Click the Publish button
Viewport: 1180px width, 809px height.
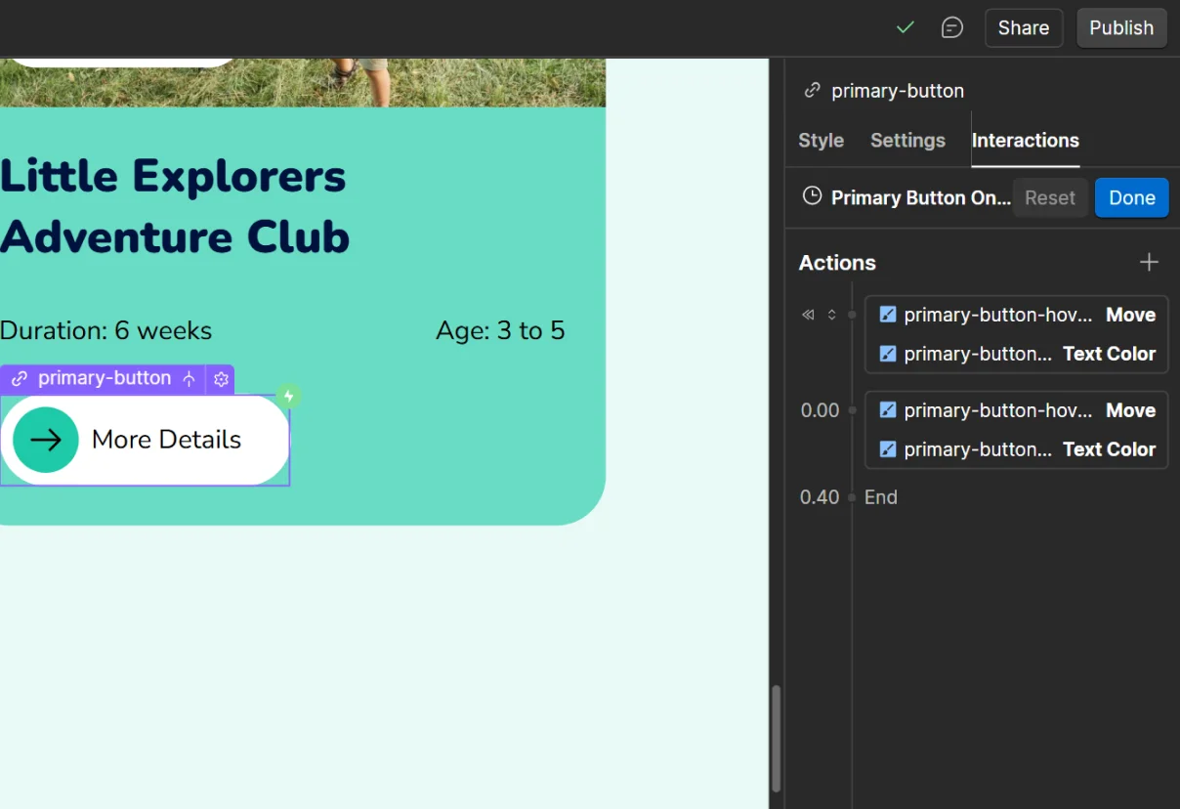[x=1121, y=27]
